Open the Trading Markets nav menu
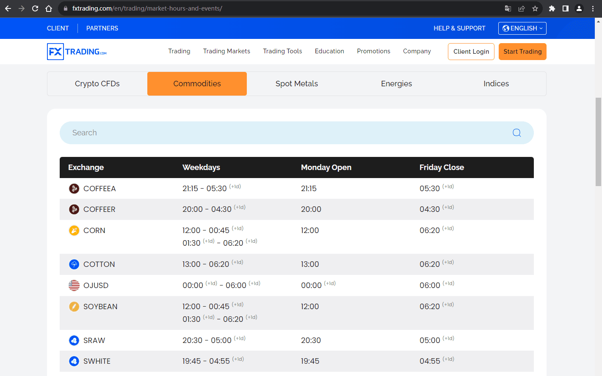Screen dimensions: 602x376 click(226, 51)
